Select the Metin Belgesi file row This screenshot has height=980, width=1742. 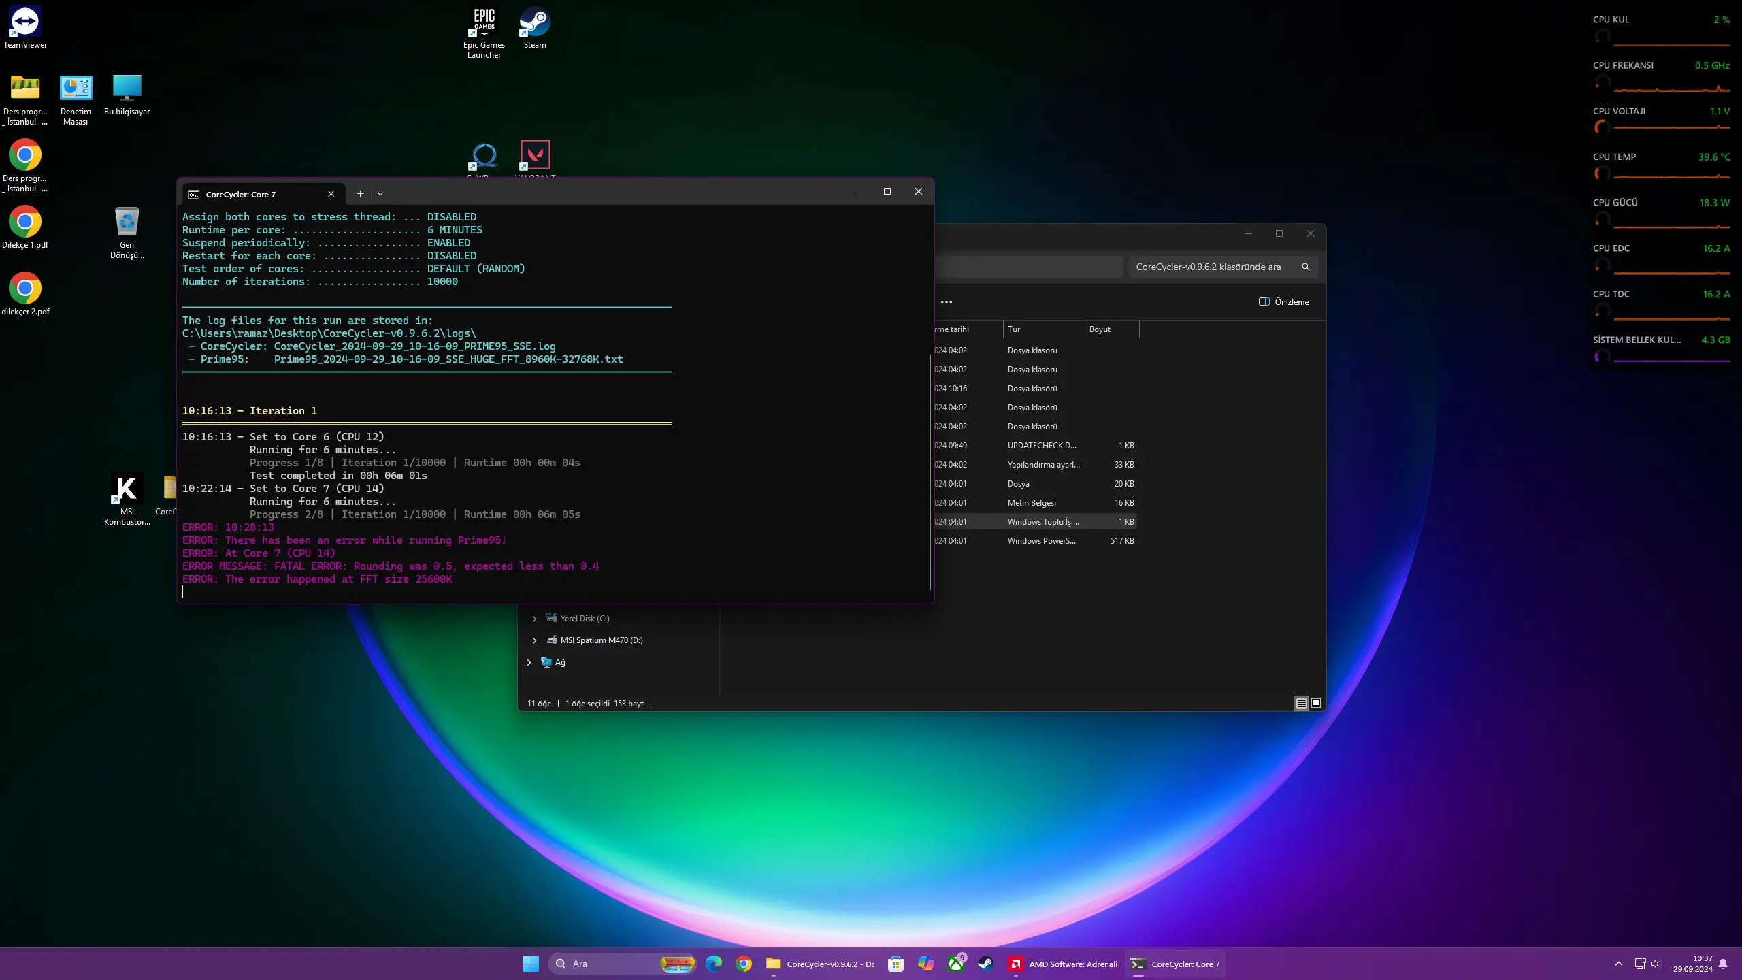point(1034,503)
